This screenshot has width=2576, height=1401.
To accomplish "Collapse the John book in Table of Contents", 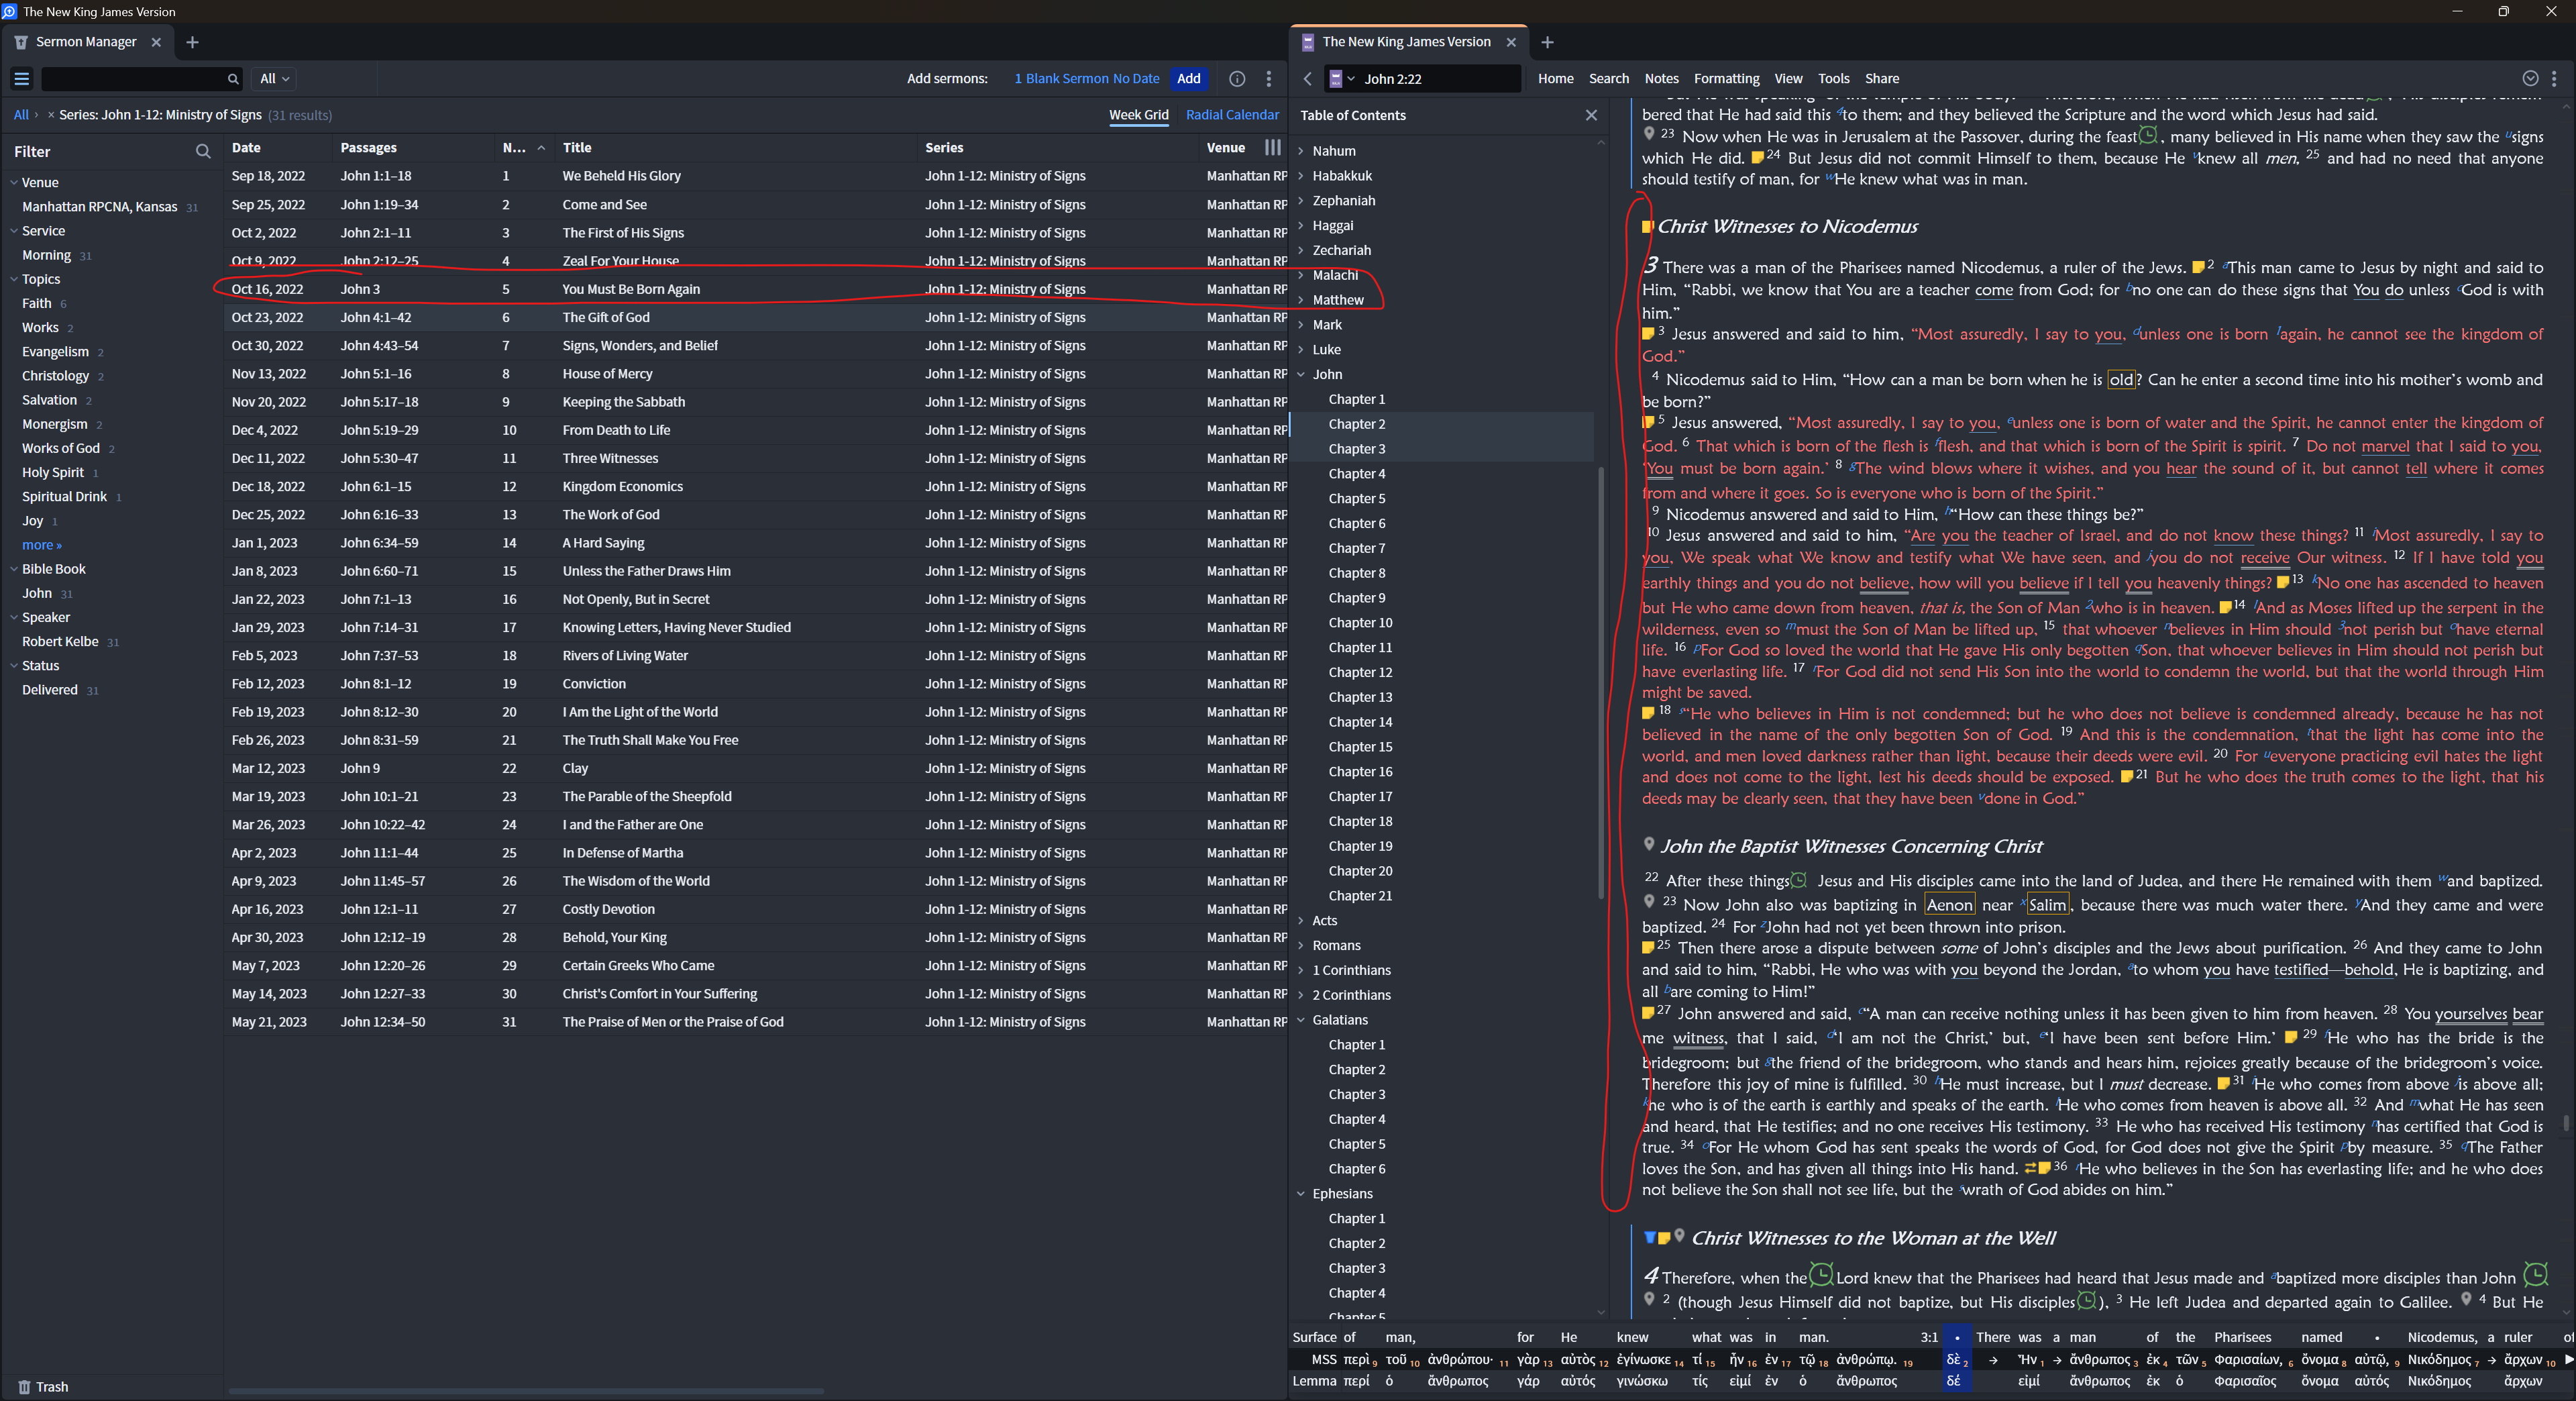I will (1301, 375).
